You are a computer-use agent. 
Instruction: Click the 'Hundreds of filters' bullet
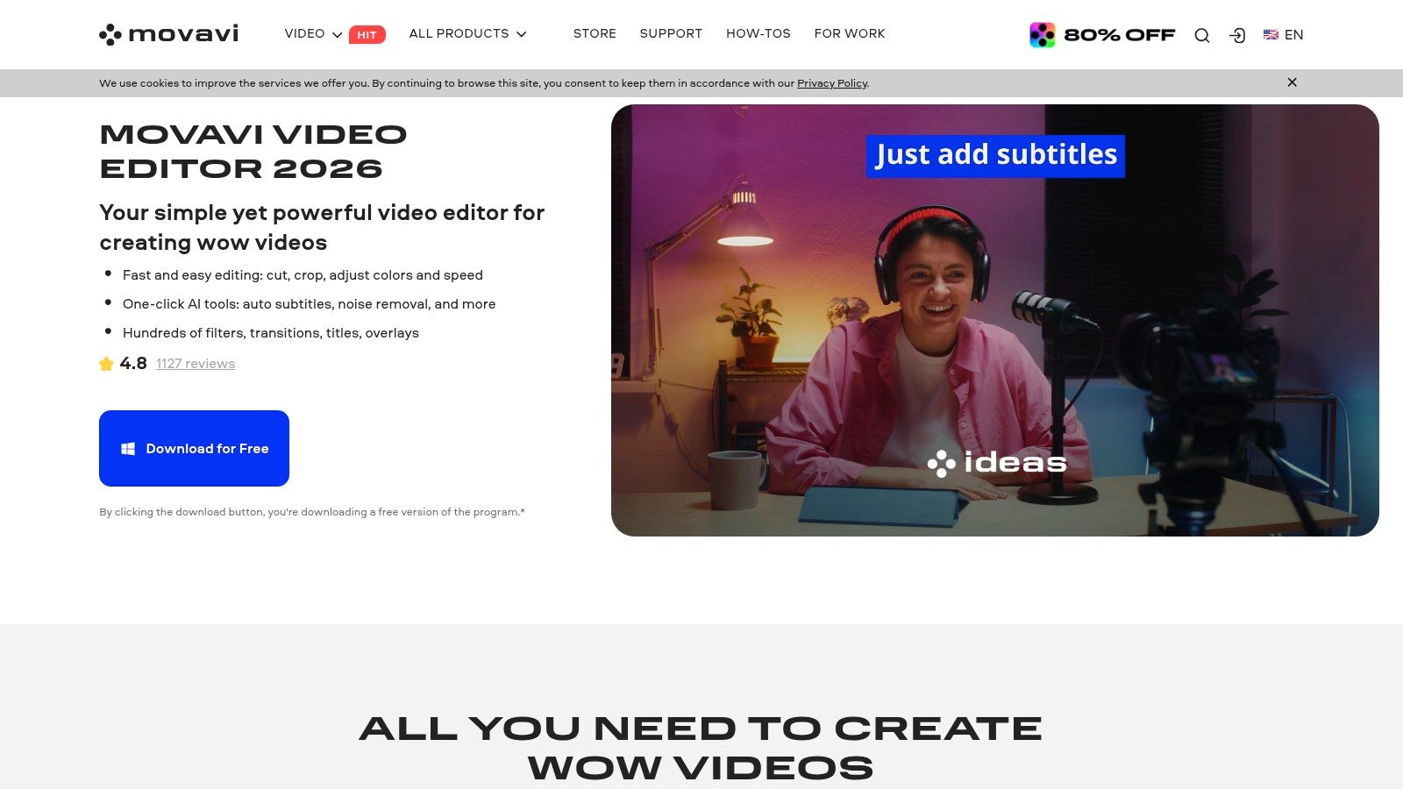[x=271, y=333]
